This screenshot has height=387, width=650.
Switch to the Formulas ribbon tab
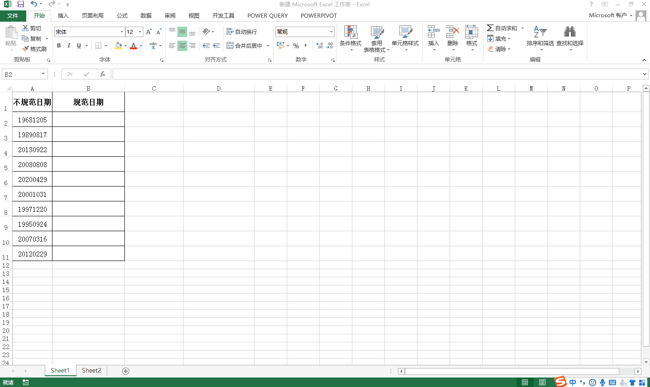(122, 16)
